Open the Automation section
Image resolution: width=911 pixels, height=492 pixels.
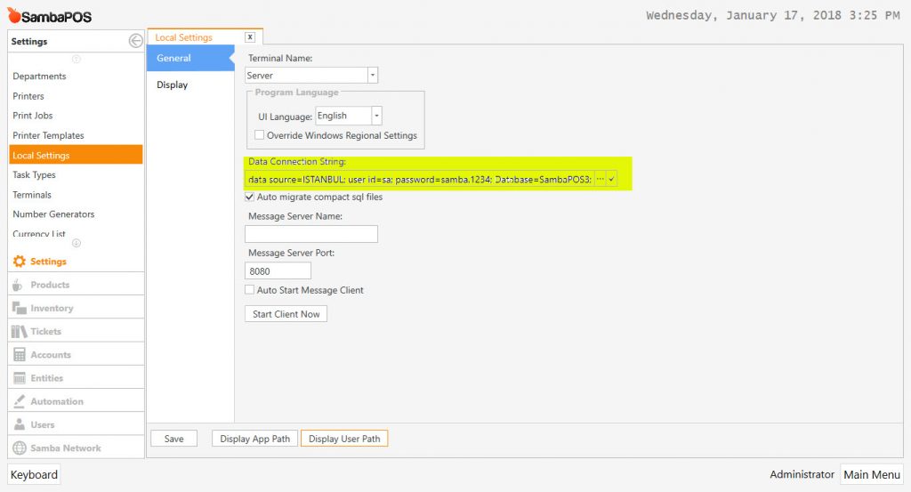(77, 400)
